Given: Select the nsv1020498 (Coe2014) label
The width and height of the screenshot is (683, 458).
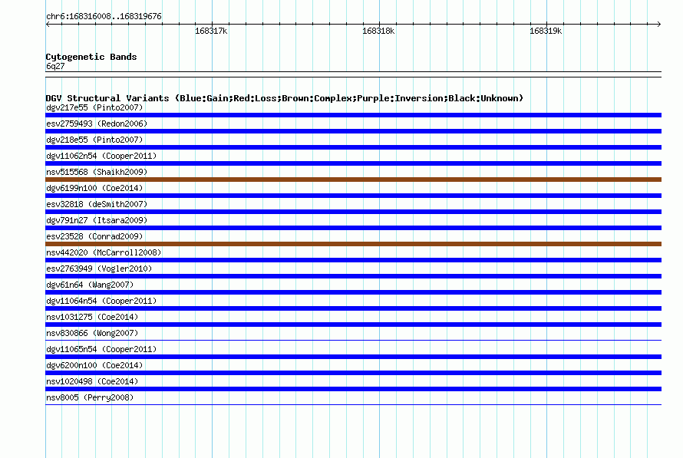Looking at the screenshot, I should [92, 381].
